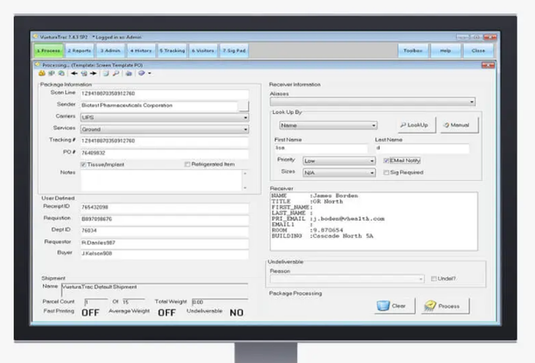Viewport: 535px width, 363px height.
Task: Click the globe refresh icon between the arrows
Action: pos(85,73)
